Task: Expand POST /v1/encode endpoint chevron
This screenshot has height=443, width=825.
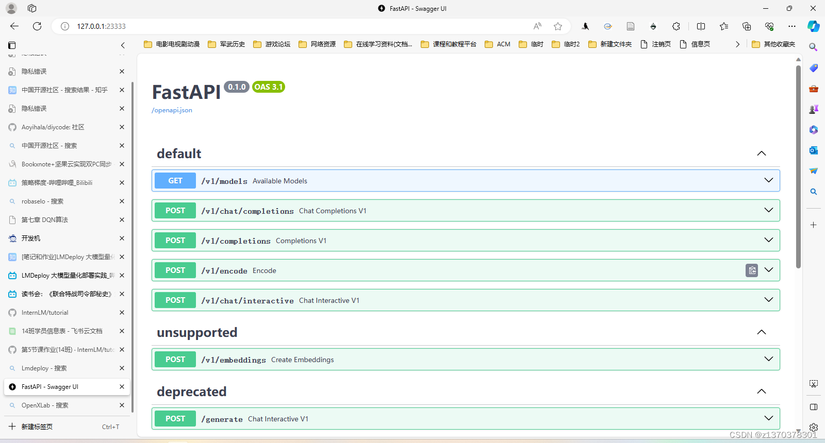Action: pos(769,270)
